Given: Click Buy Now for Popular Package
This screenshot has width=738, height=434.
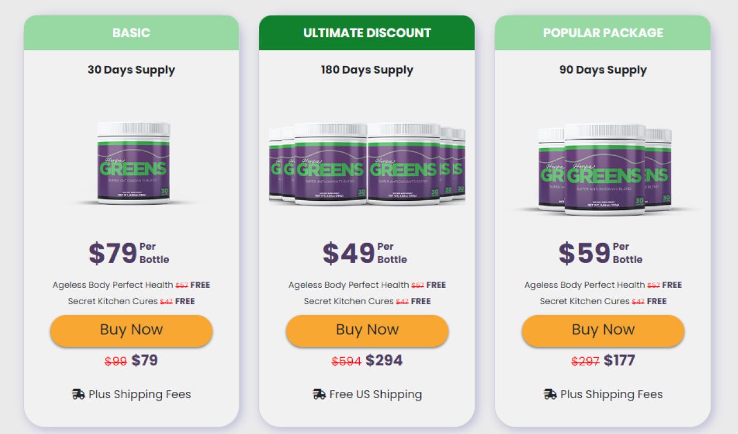Looking at the screenshot, I should (603, 331).
